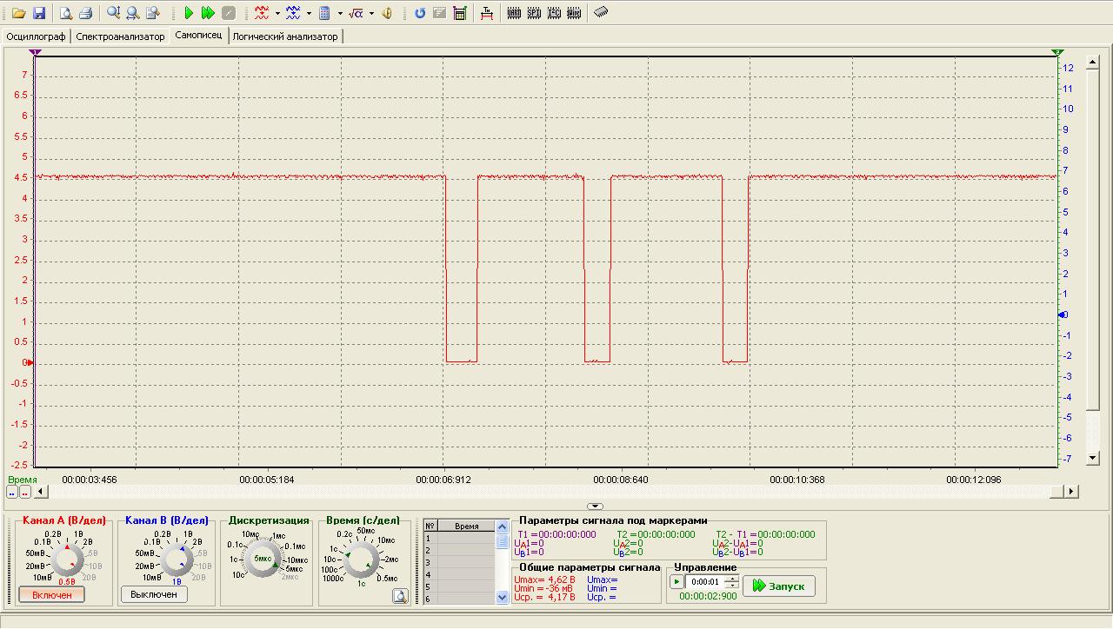Click the Umax= 4,62 В reading

[544, 579]
